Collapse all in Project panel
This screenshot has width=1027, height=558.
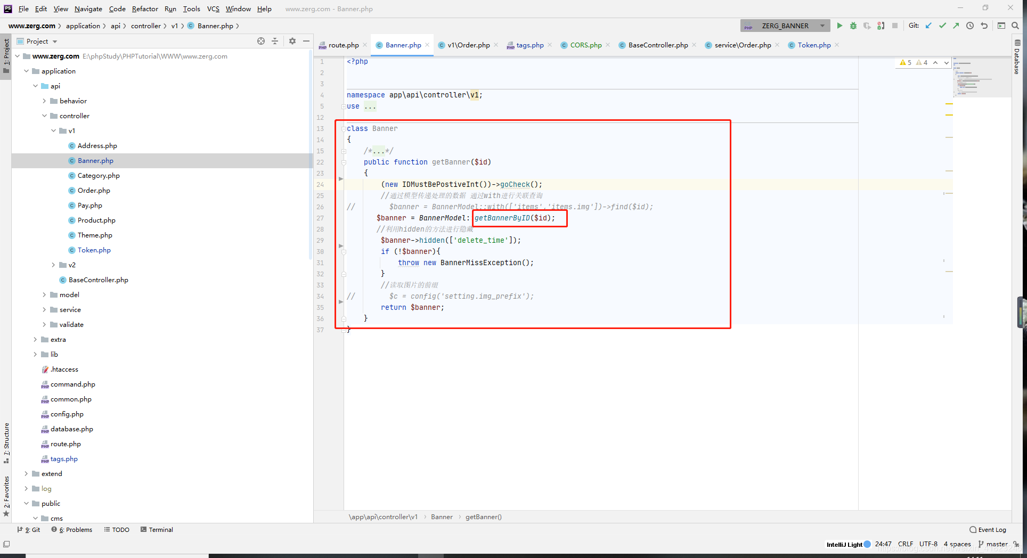point(275,41)
